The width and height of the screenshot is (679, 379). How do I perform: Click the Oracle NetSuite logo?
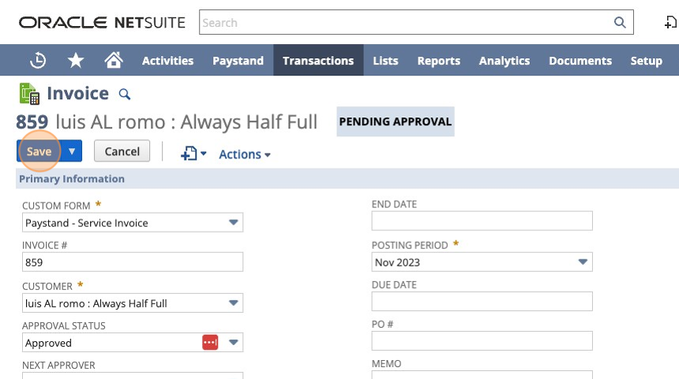(102, 23)
